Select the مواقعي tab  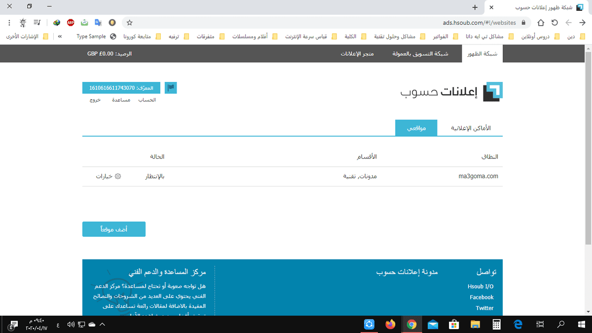pos(416,128)
